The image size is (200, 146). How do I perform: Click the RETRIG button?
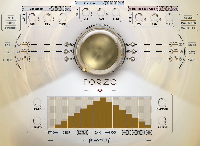click(83, 132)
